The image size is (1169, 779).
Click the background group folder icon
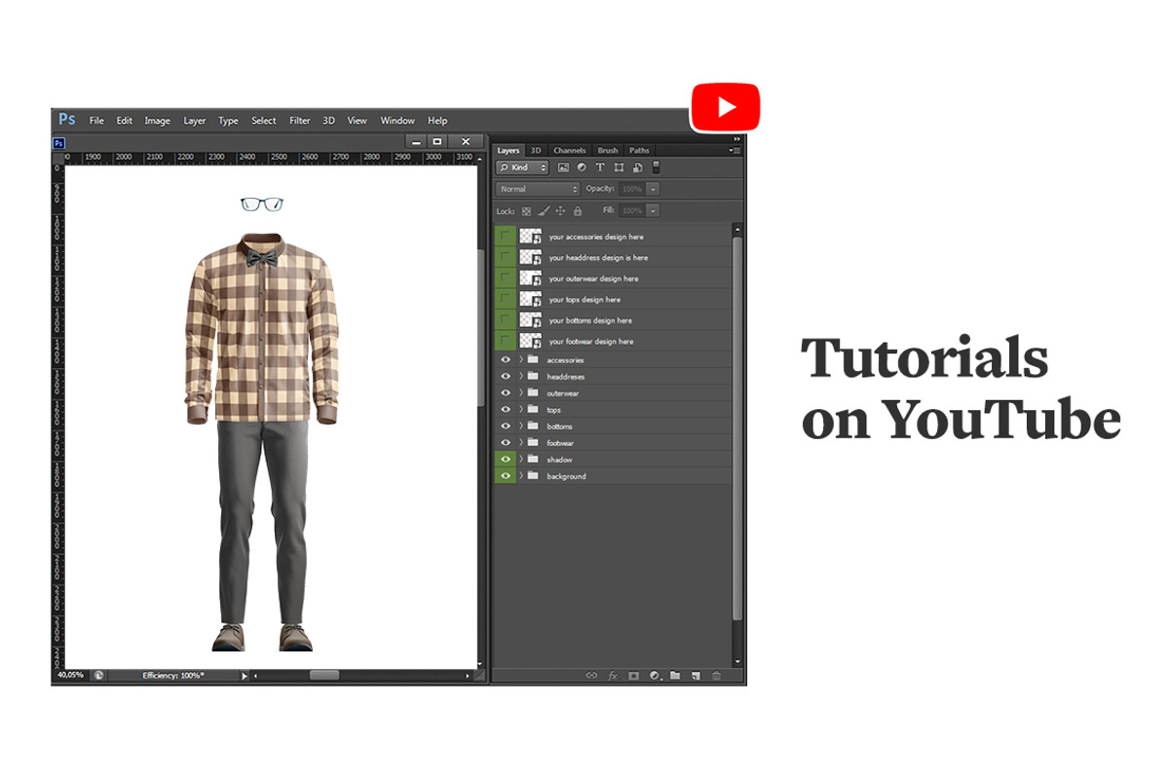point(533,475)
